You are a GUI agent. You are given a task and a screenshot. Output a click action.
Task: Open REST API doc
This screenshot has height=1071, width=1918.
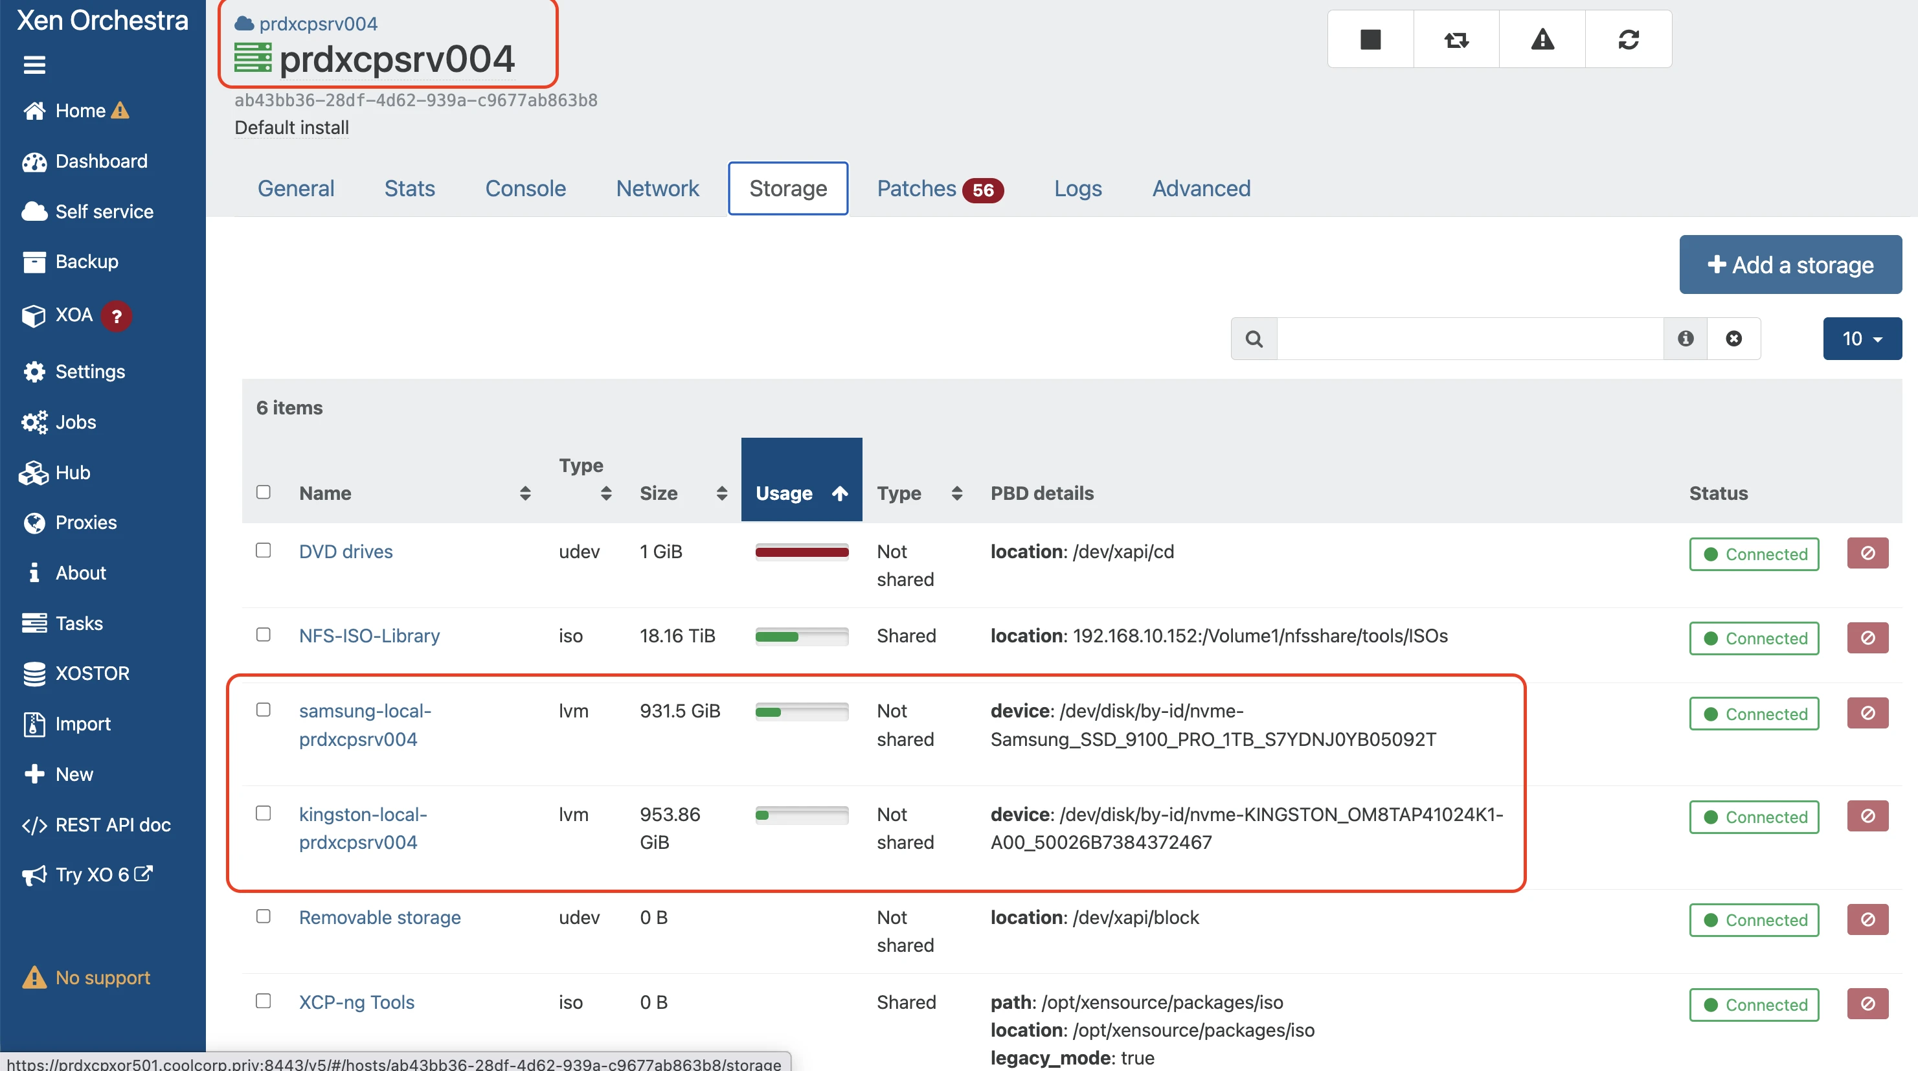click(96, 824)
